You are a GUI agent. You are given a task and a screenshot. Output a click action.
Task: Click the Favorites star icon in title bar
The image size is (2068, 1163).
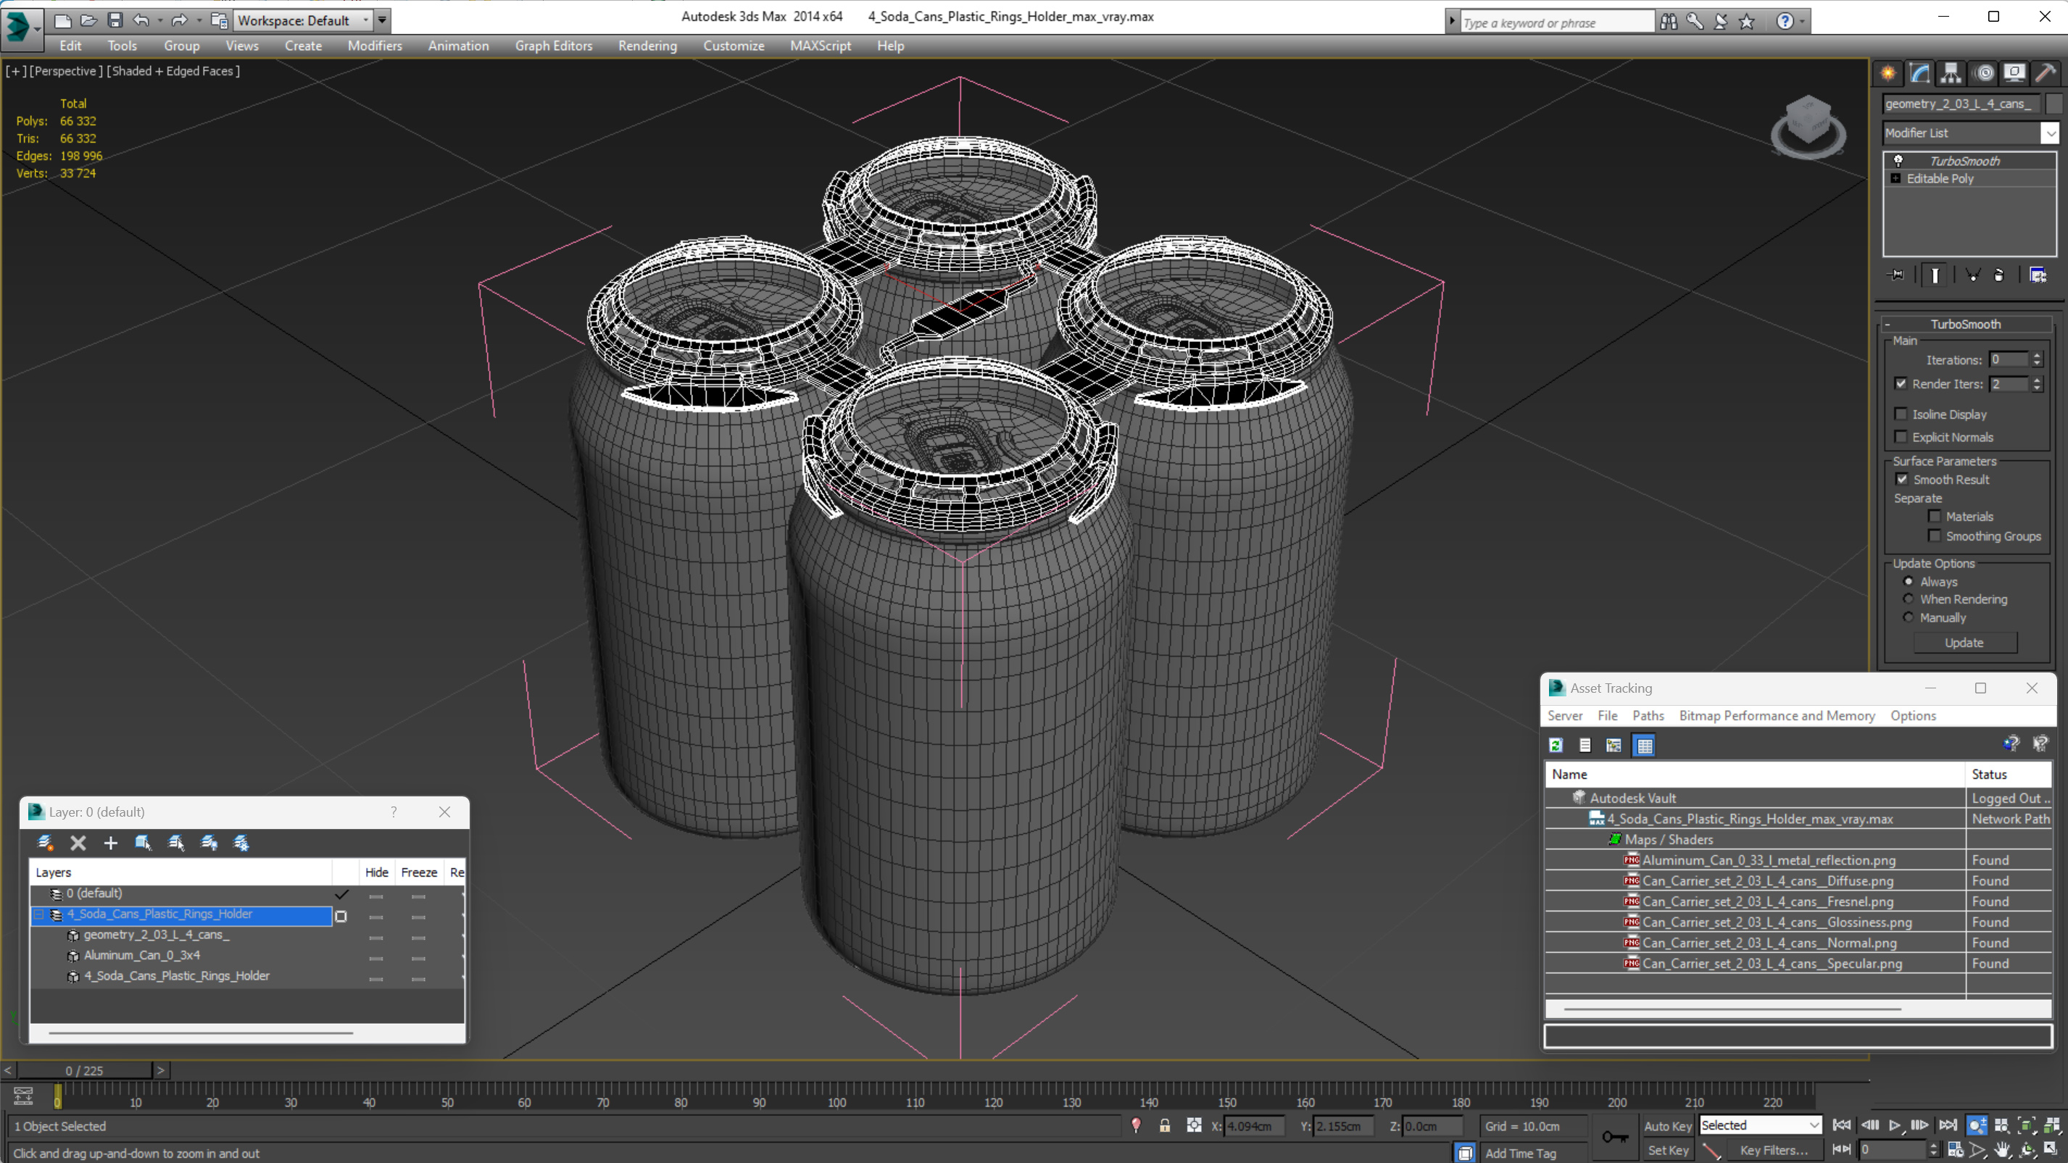point(1747,22)
